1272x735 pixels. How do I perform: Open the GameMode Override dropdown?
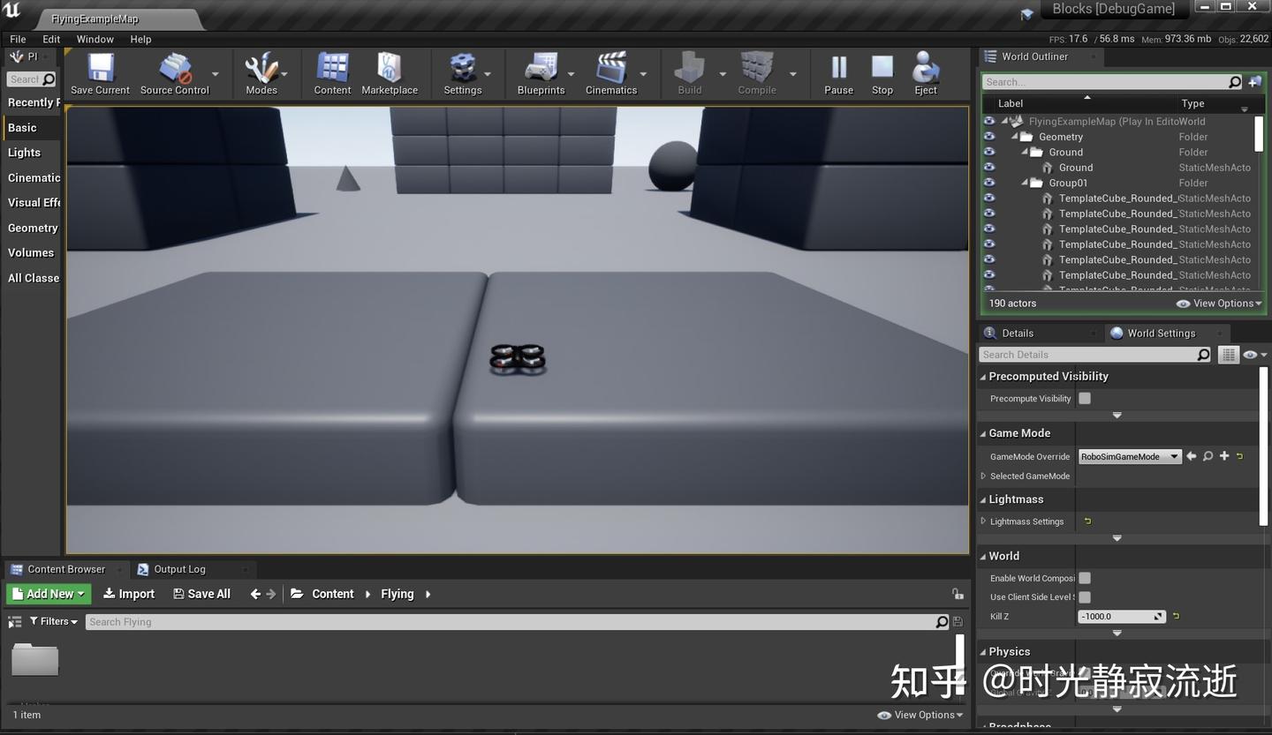(1130, 456)
